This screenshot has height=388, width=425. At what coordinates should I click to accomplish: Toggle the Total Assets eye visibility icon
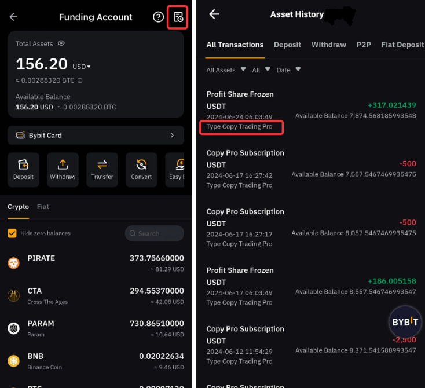click(x=61, y=43)
